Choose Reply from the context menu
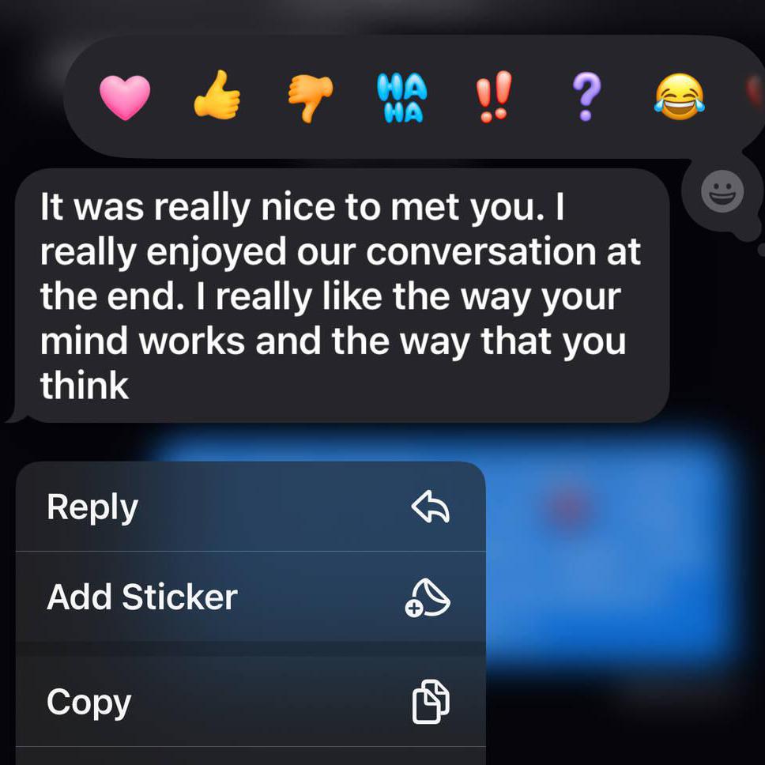 [251, 507]
